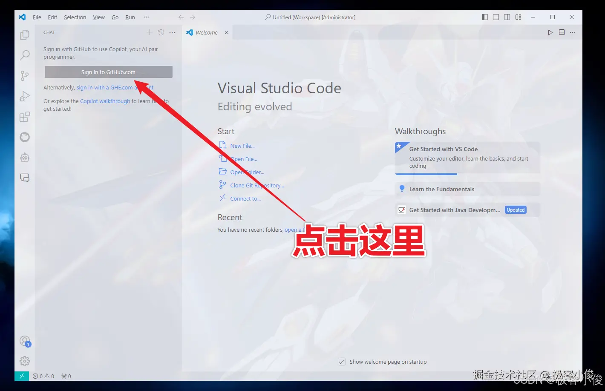Open the Selection menu
Viewport: 605px width, 391px height.
point(75,17)
